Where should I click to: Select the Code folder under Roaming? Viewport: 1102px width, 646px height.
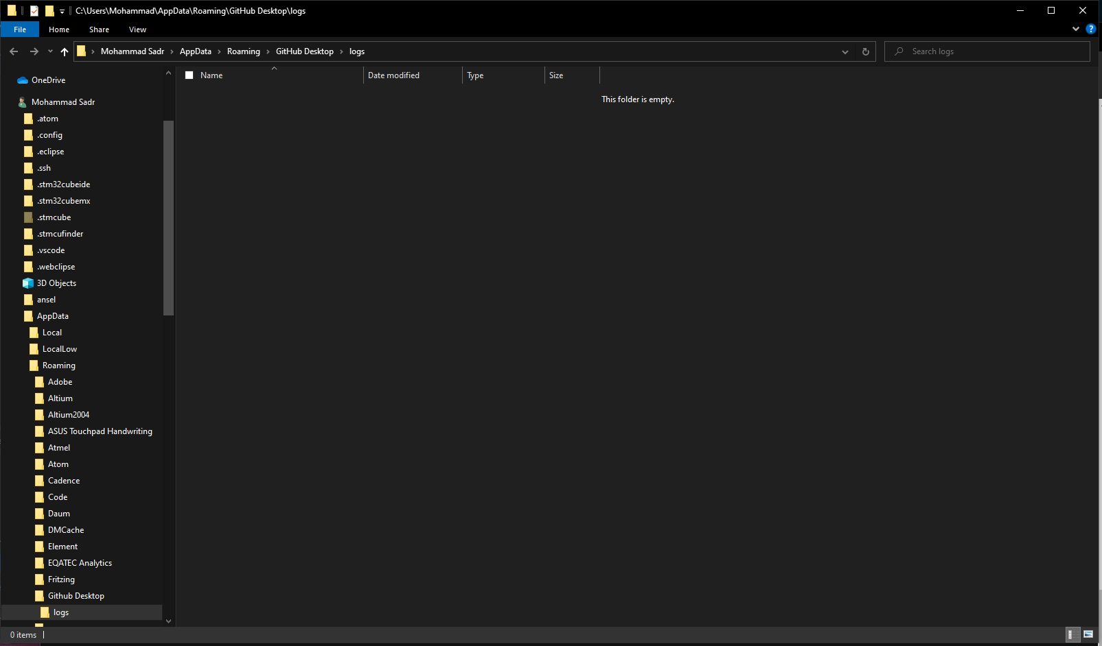tap(58, 497)
